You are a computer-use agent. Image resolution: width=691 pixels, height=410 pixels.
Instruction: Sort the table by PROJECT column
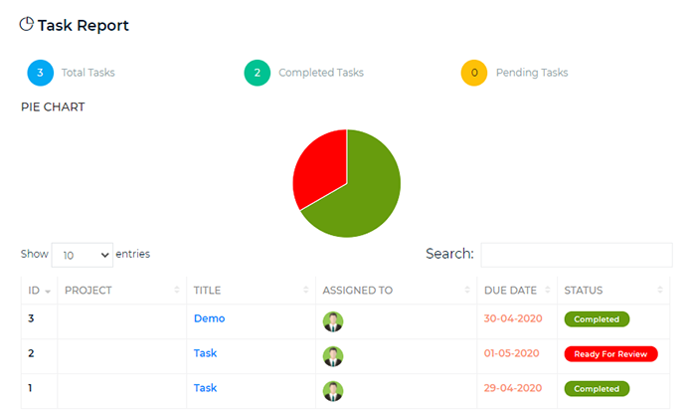121,291
